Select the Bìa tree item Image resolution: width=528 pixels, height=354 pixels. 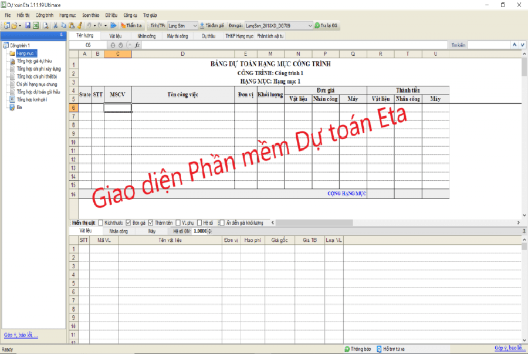19,107
